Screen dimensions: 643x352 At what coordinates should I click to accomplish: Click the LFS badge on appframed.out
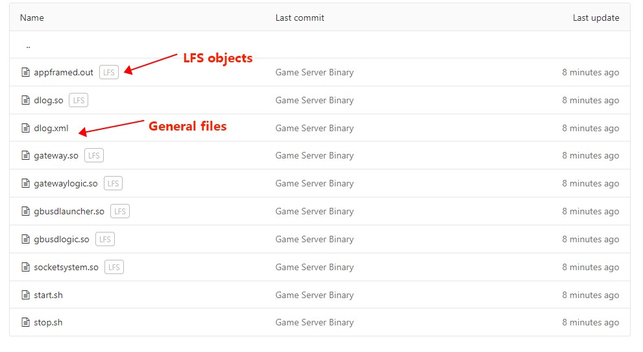109,73
